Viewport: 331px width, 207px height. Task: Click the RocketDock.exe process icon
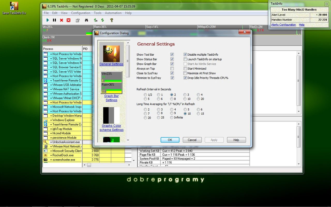point(46,155)
